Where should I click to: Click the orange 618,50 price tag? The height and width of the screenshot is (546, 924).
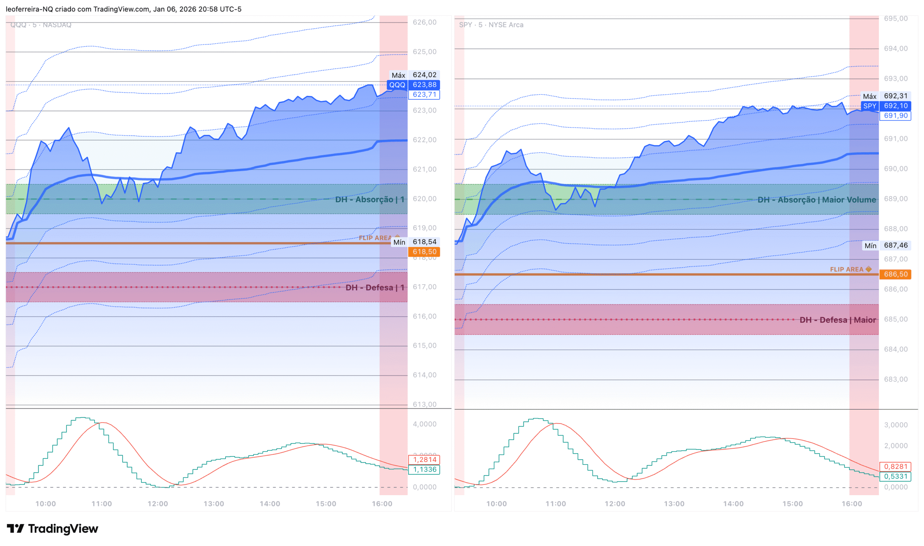424,252
